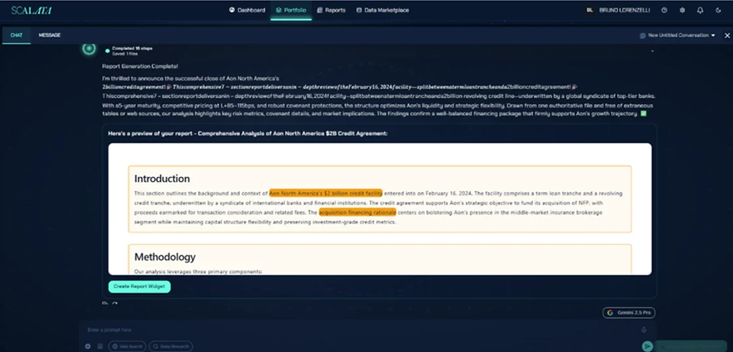Toggle dark mode moon icon
Viewport: 733px width, 352px height.
tap(718, 10)
